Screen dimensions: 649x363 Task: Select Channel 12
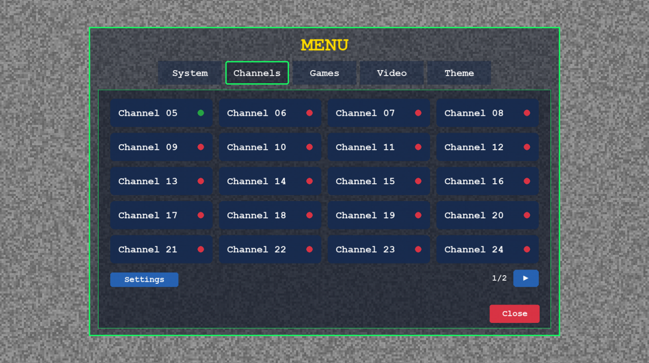[x=488, y=147]
